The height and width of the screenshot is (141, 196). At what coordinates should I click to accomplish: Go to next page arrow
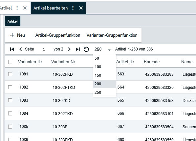click(x=69, y=49)
